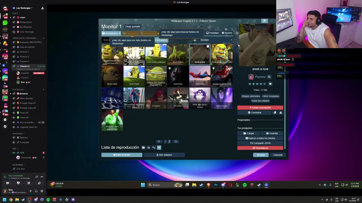Image resolution: width=362 pixels, height=203 pixels.
Task: Copy wallpaper link icon beside Comentar
Action: click(275, 112)
